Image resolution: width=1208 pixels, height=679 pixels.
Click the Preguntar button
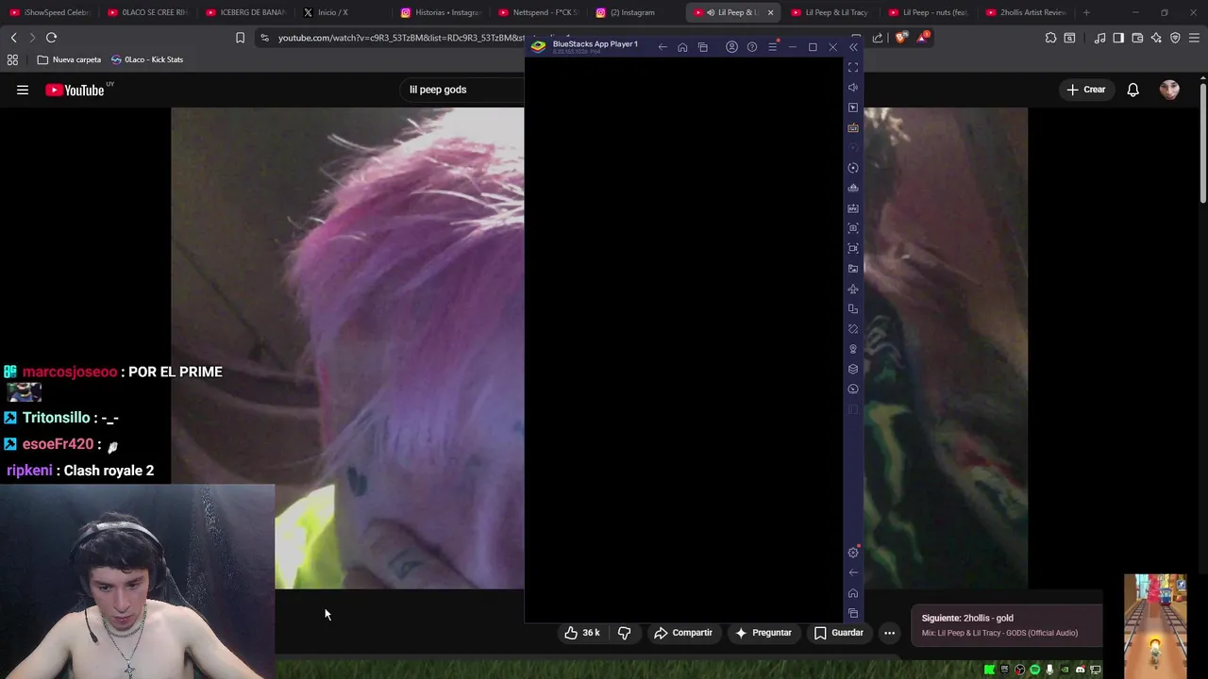click(763, 633)
